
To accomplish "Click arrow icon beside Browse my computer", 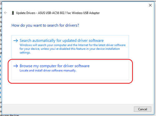I will click(16, 66).
